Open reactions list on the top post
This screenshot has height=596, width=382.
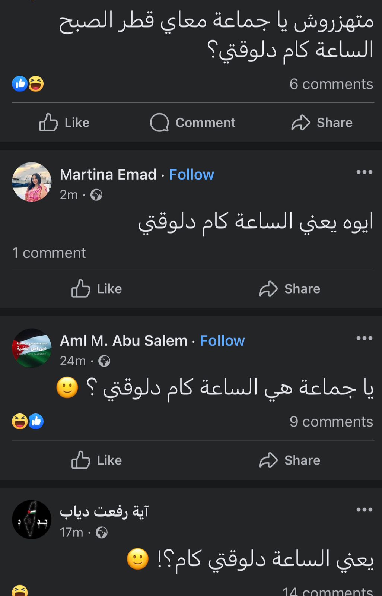(28, 84)
